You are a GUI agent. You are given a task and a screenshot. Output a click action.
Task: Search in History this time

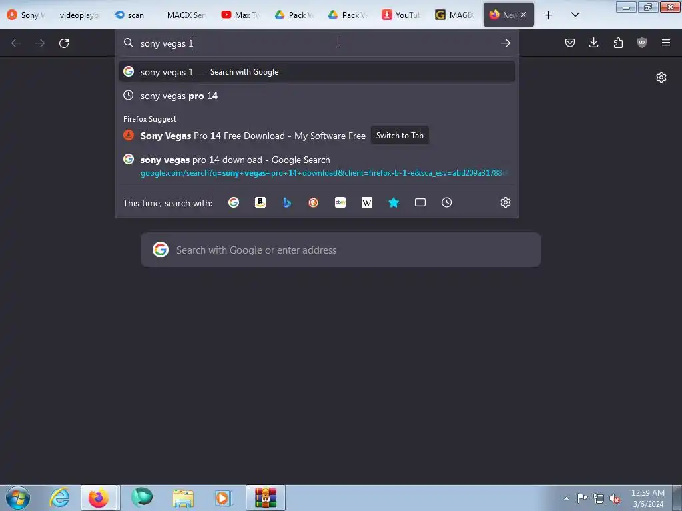[x=447, y=202]
